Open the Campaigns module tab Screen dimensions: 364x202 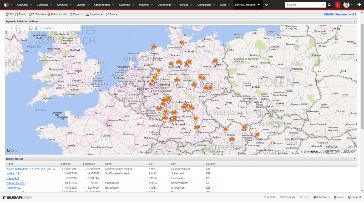point(204,5)
